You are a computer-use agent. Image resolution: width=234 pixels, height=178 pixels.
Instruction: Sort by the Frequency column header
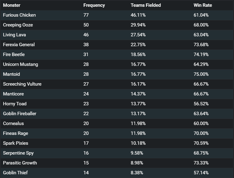(94, 5)
